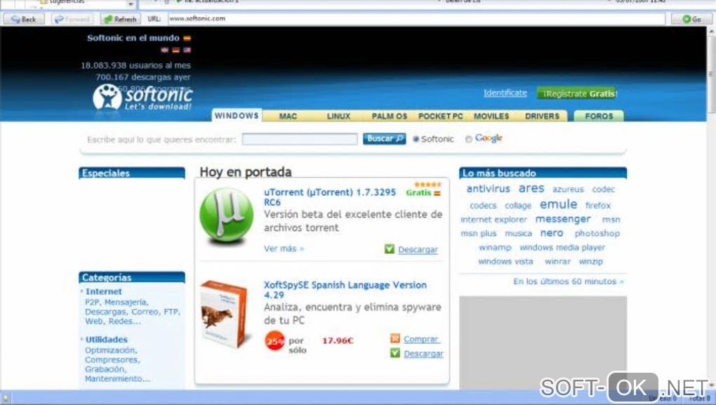
Task: Click the msn plus search tag
Action: point(478,233)
